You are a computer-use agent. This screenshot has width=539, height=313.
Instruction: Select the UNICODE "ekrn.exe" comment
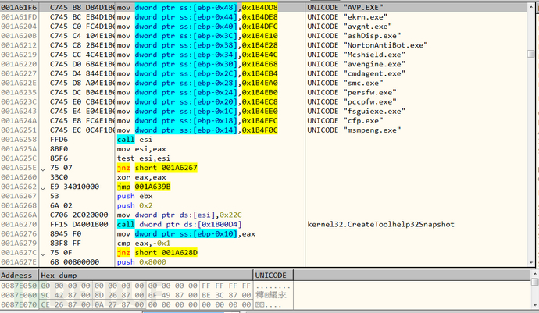[347, 17]
